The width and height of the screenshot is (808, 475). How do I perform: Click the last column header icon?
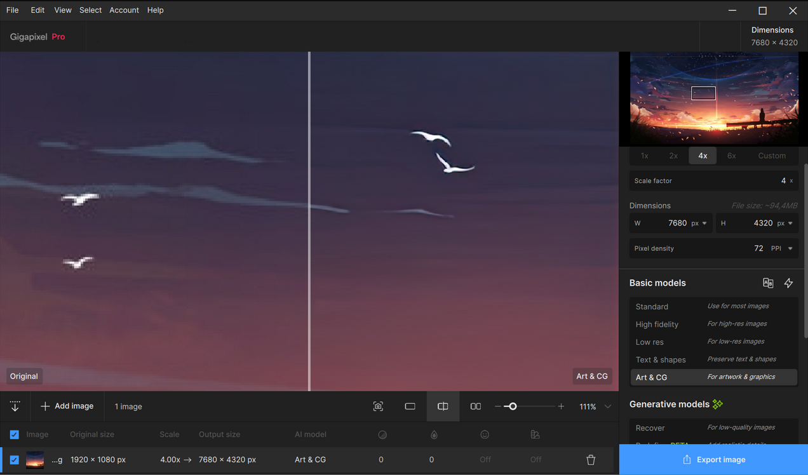[535, 434]
